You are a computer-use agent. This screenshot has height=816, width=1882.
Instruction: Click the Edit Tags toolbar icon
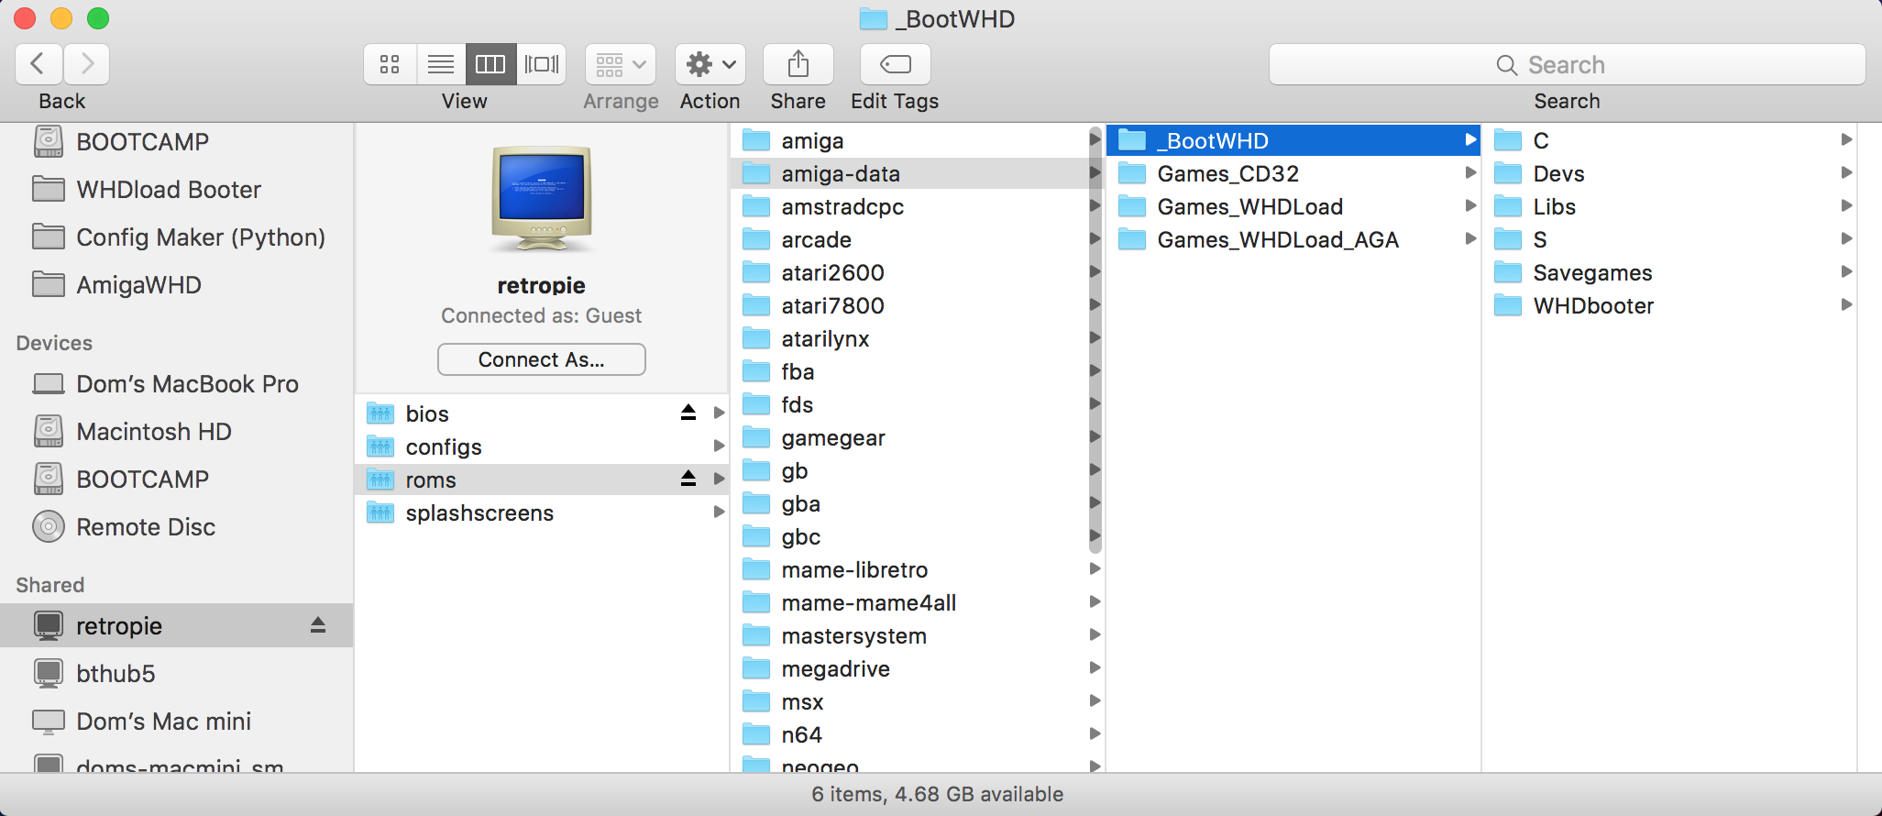(896, 64)
